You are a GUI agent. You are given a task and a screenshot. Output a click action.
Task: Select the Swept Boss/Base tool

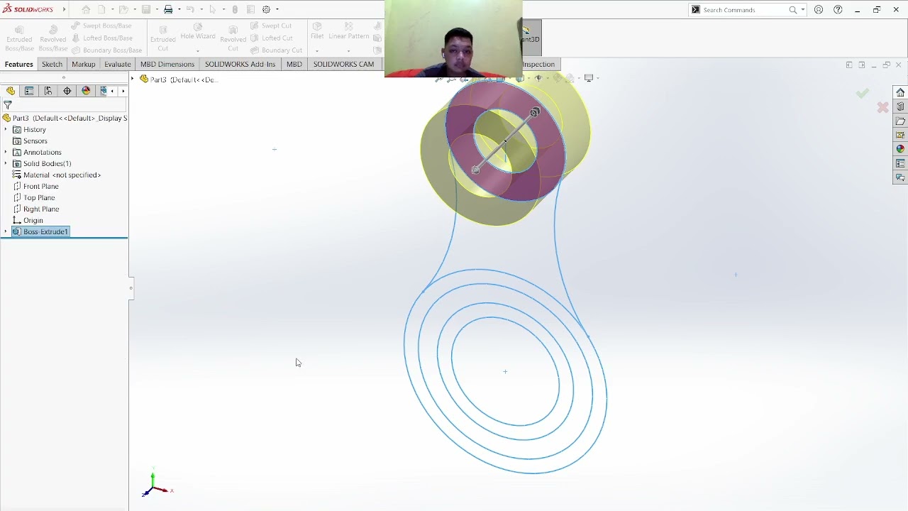(x=101, y=26)
